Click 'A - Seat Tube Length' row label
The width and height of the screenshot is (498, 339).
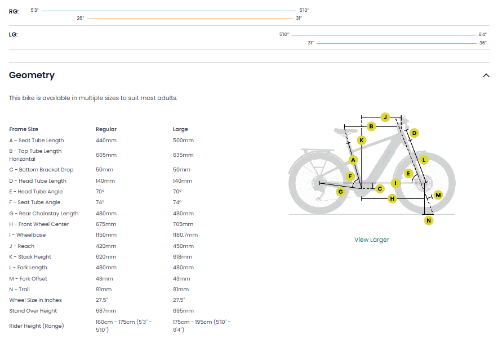coord(37,141)
